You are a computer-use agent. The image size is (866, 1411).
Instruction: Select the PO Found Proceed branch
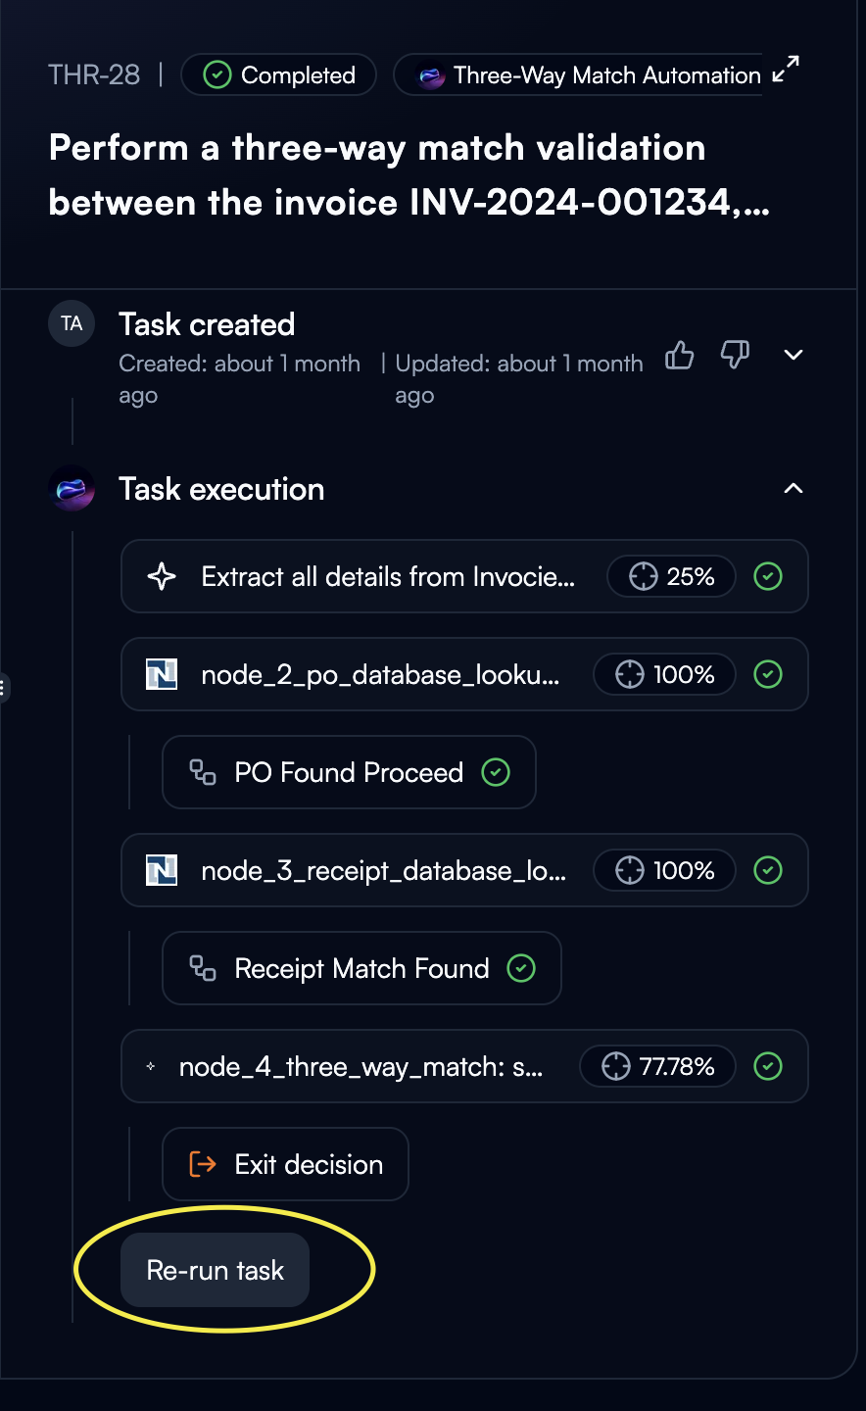point(349,772)
